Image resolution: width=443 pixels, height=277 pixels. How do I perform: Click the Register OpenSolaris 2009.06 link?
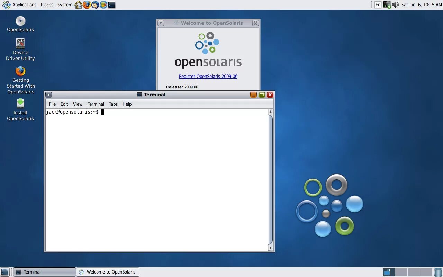[208, 76]
